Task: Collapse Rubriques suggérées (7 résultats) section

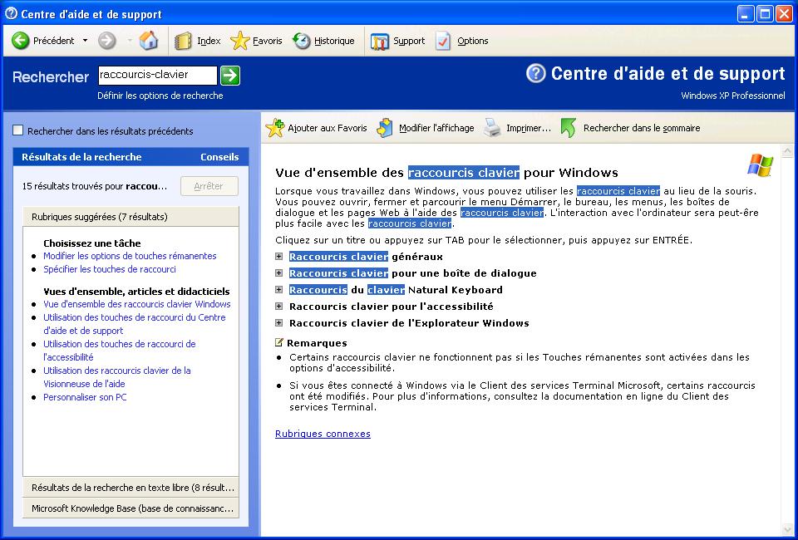Action: click(131, 217)
